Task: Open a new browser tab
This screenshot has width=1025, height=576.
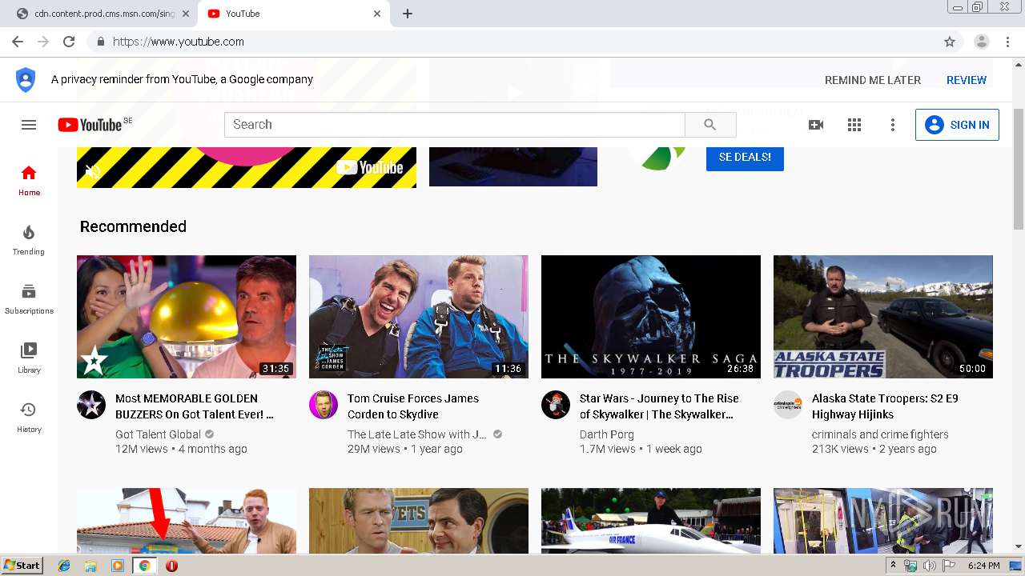Action: click(x=408, y=14)
